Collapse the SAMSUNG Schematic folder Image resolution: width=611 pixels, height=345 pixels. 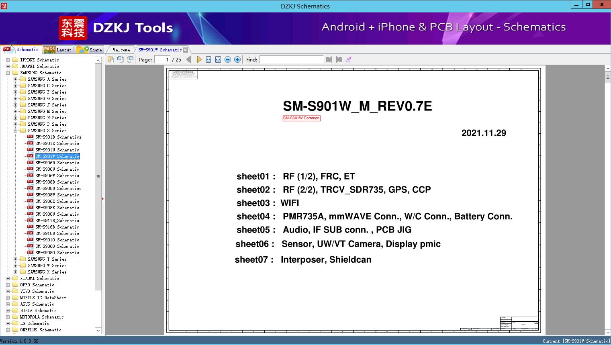click(8, 73)
